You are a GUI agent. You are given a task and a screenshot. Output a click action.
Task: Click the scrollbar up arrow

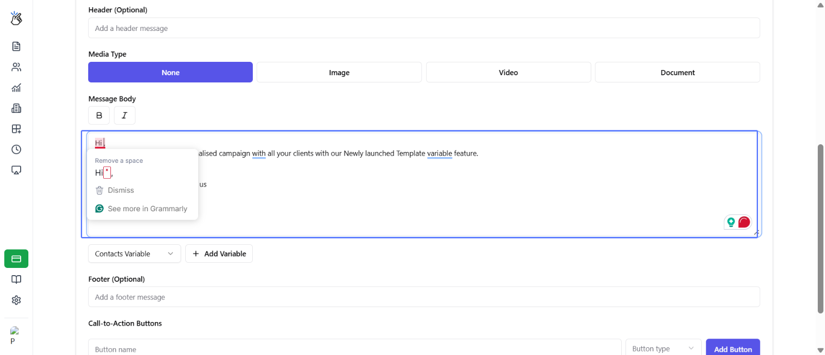coord(820,5)
